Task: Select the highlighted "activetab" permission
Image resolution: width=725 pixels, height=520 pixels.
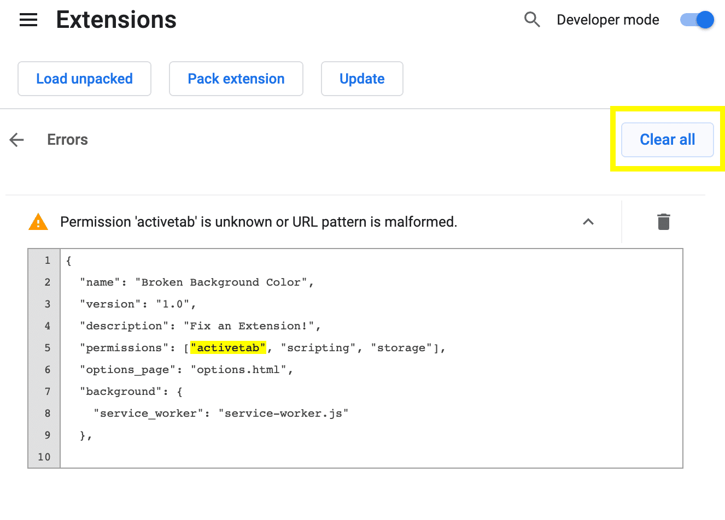Action: coord(227,347)
